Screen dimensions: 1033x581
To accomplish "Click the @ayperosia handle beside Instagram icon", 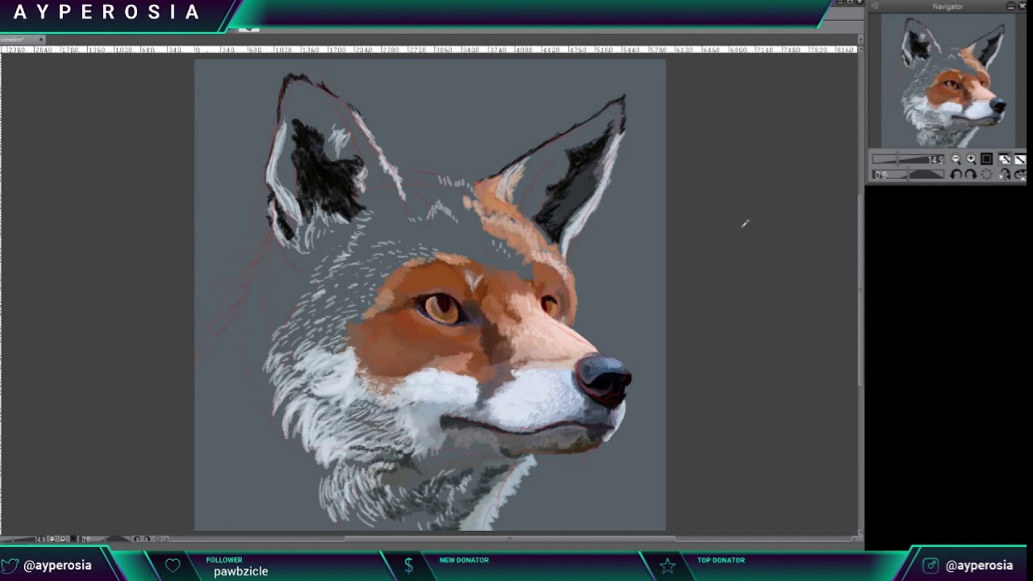I will tap(979, 566).
